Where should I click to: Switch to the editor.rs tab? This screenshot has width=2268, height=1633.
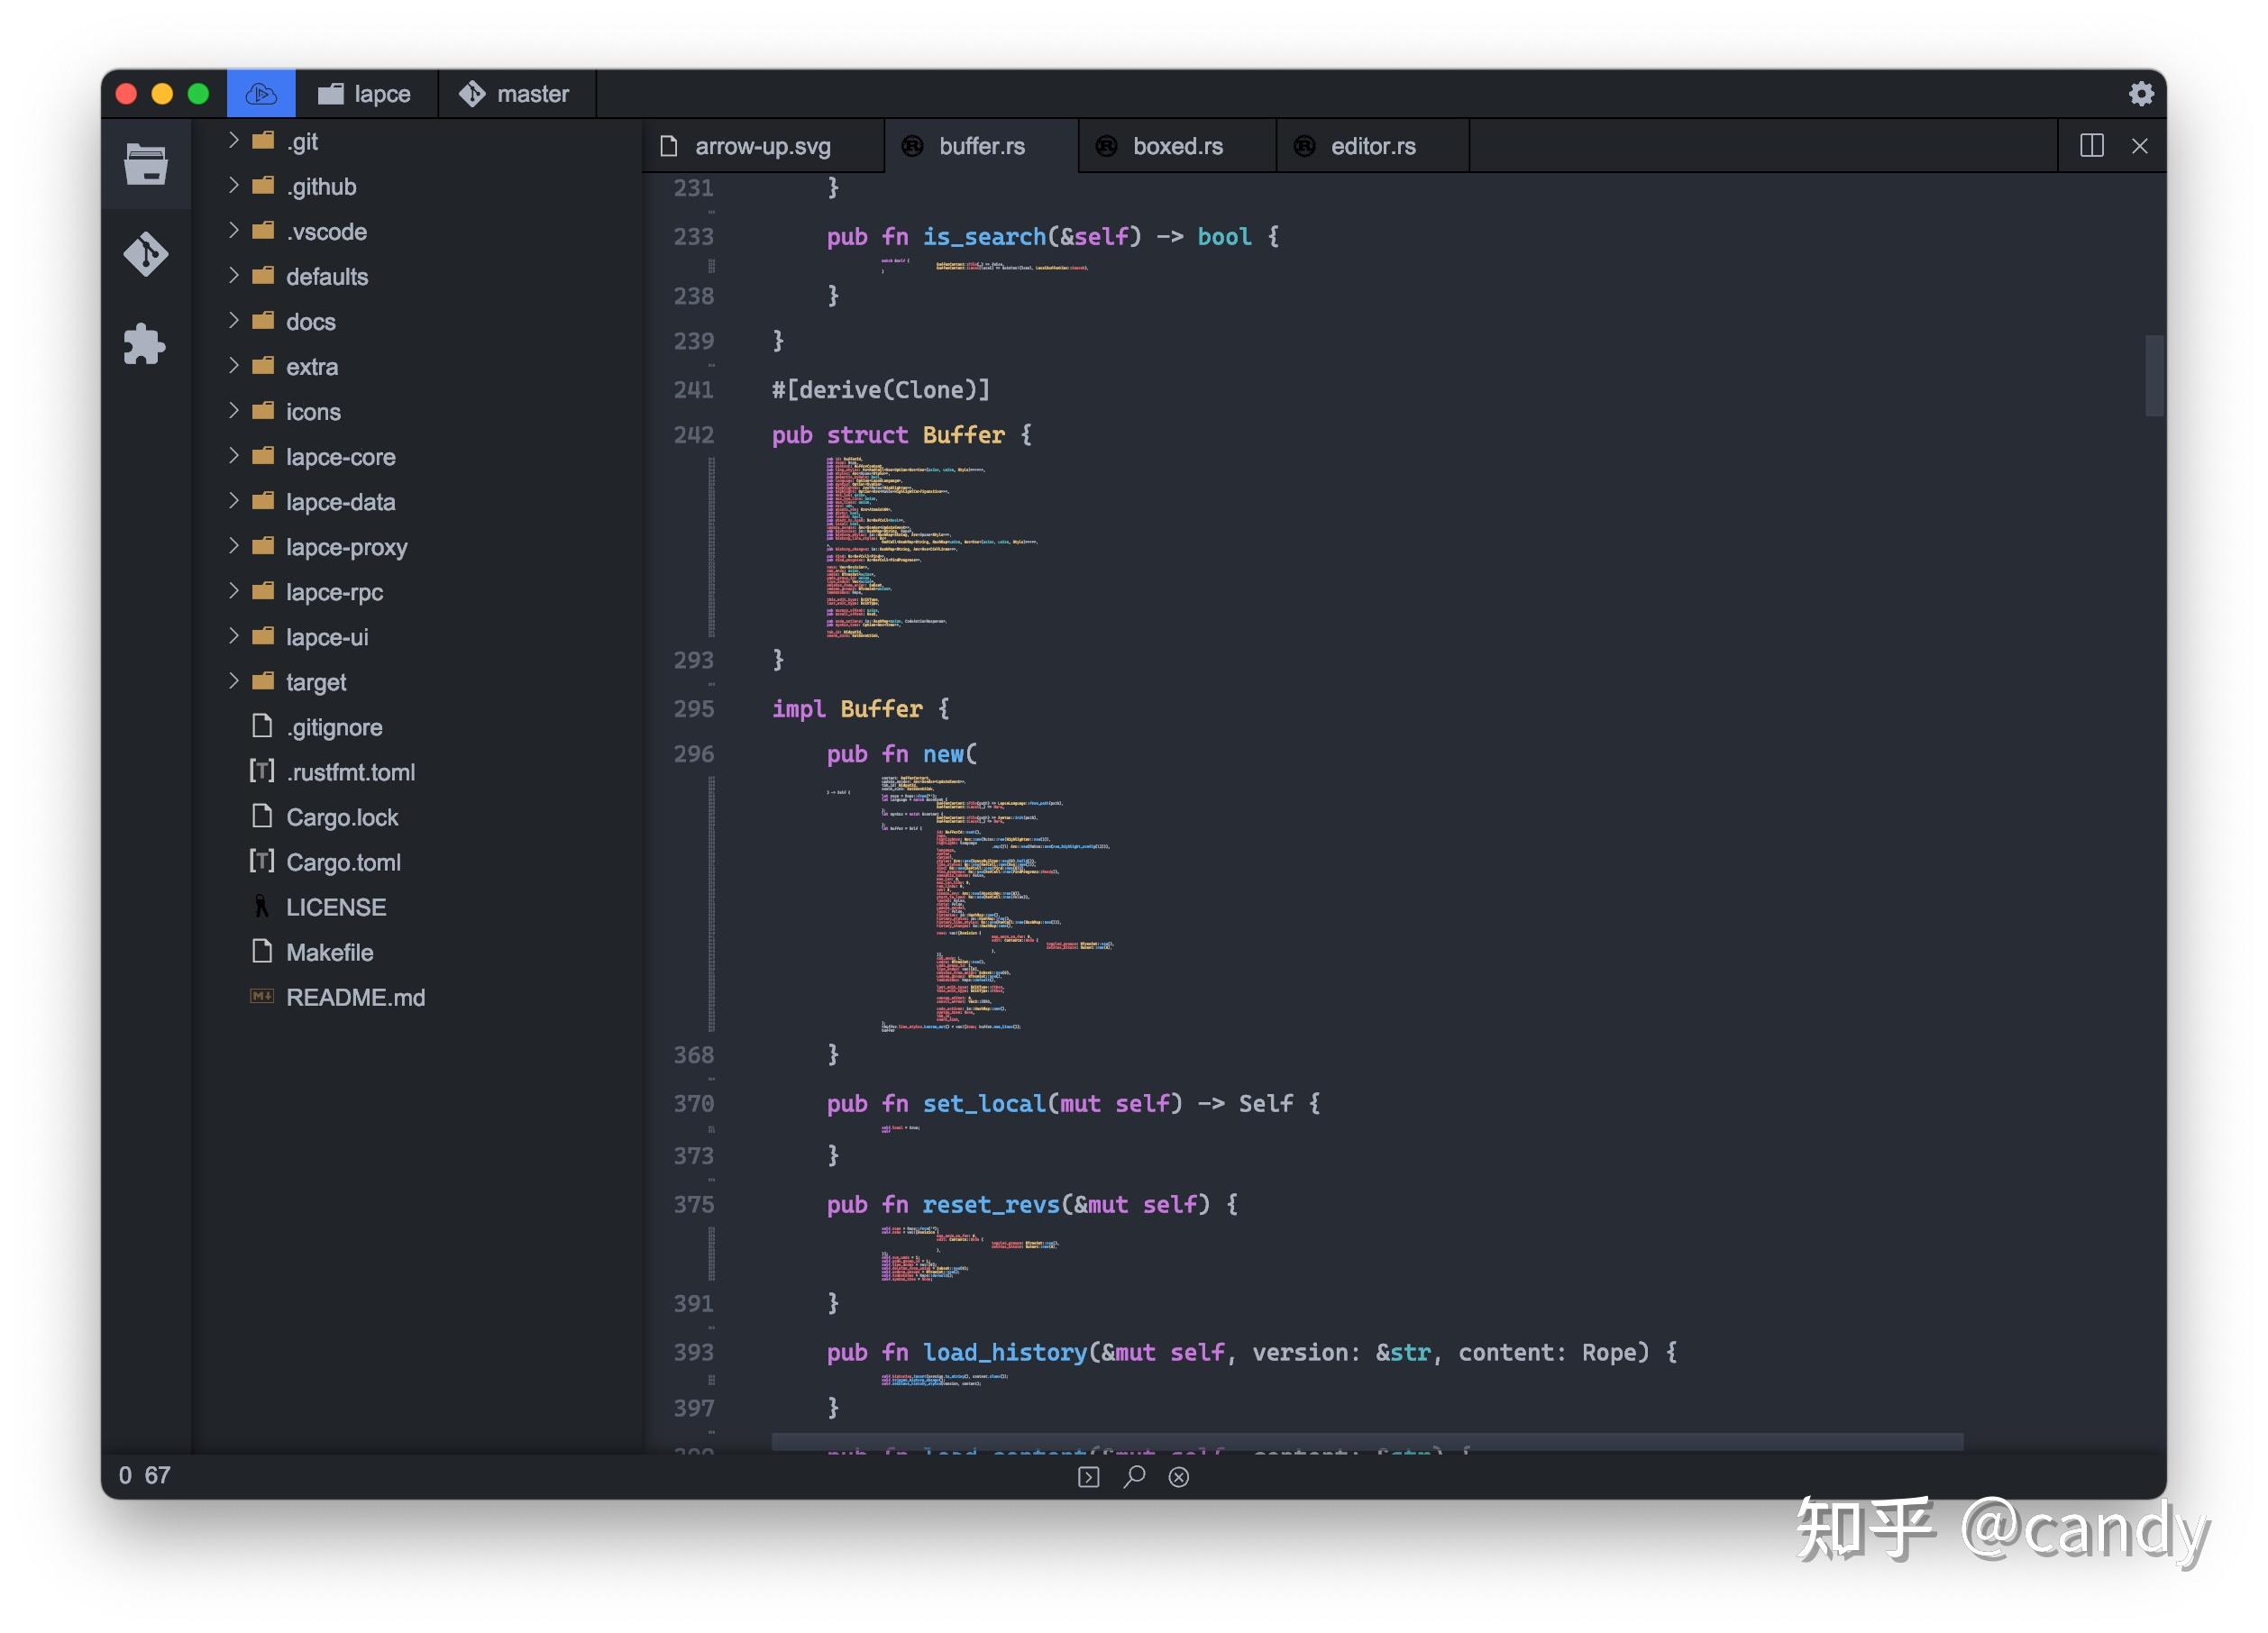click(x=1371, y=146)
